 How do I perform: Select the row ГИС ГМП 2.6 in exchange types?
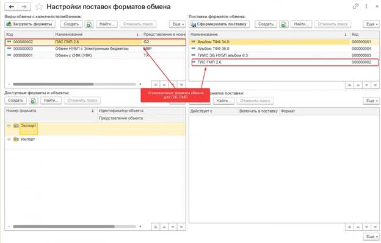tap(95, 42)
